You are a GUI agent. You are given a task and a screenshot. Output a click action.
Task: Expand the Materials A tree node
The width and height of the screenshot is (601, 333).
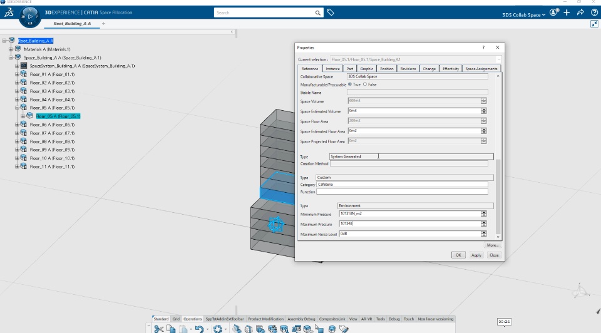click(x=11, y=49)
